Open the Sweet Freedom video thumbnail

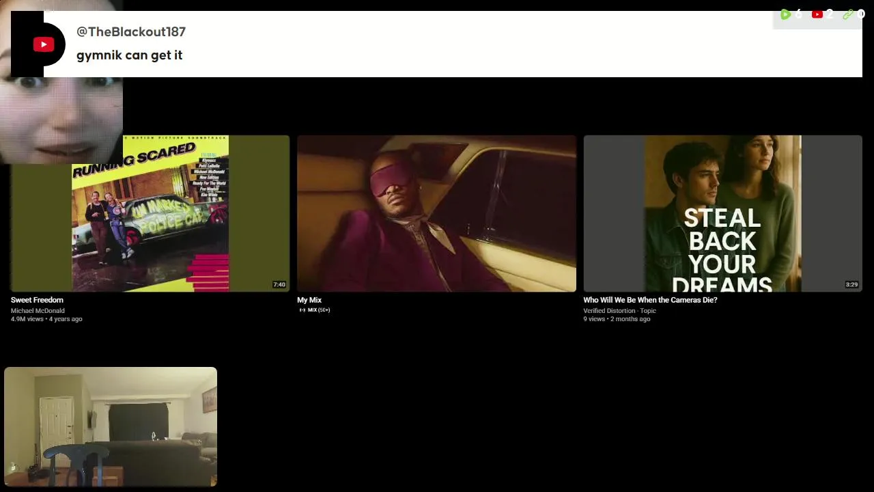[150, 213]
